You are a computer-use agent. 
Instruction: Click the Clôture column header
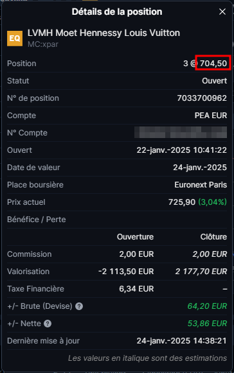[213, 237]
